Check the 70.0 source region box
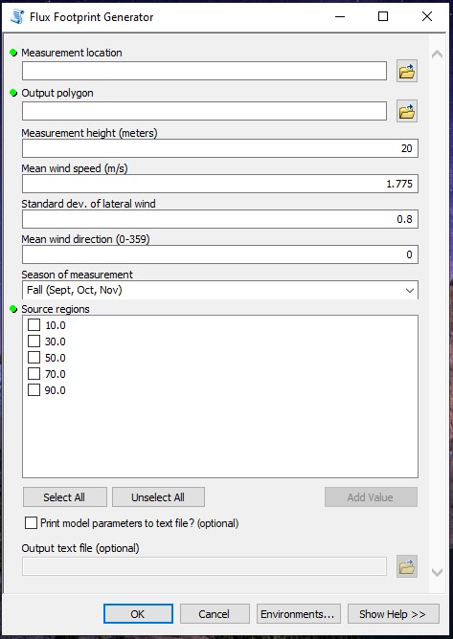The width and height of the screenshot is (453, 639). (34, 374)
